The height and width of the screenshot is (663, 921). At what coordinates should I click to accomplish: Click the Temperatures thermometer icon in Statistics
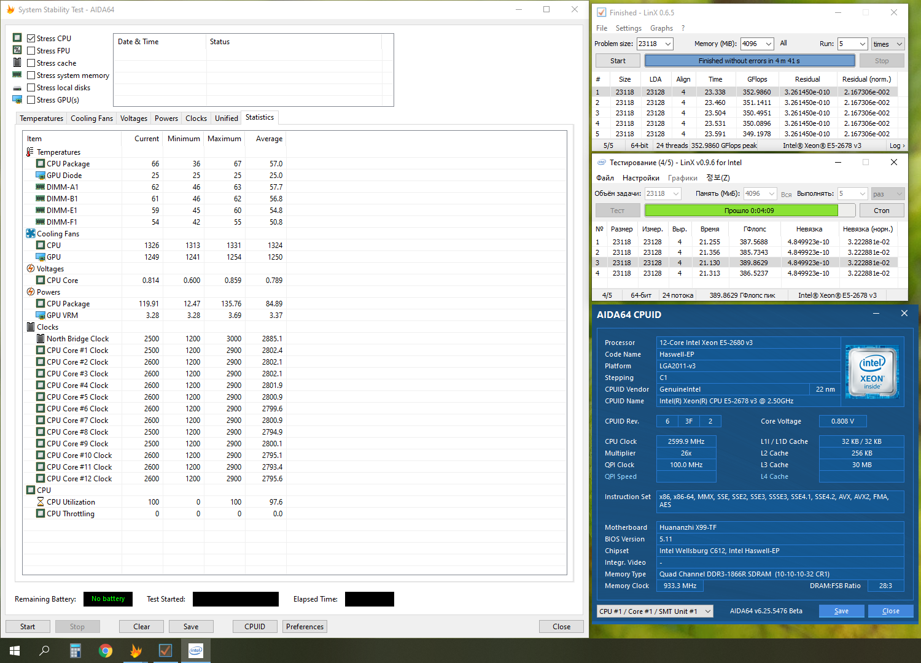(30, 152)
